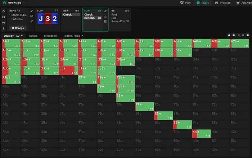Click the pencil icon in the HJ action panel
Screen dimensions: 252x158
pos(105,11)
